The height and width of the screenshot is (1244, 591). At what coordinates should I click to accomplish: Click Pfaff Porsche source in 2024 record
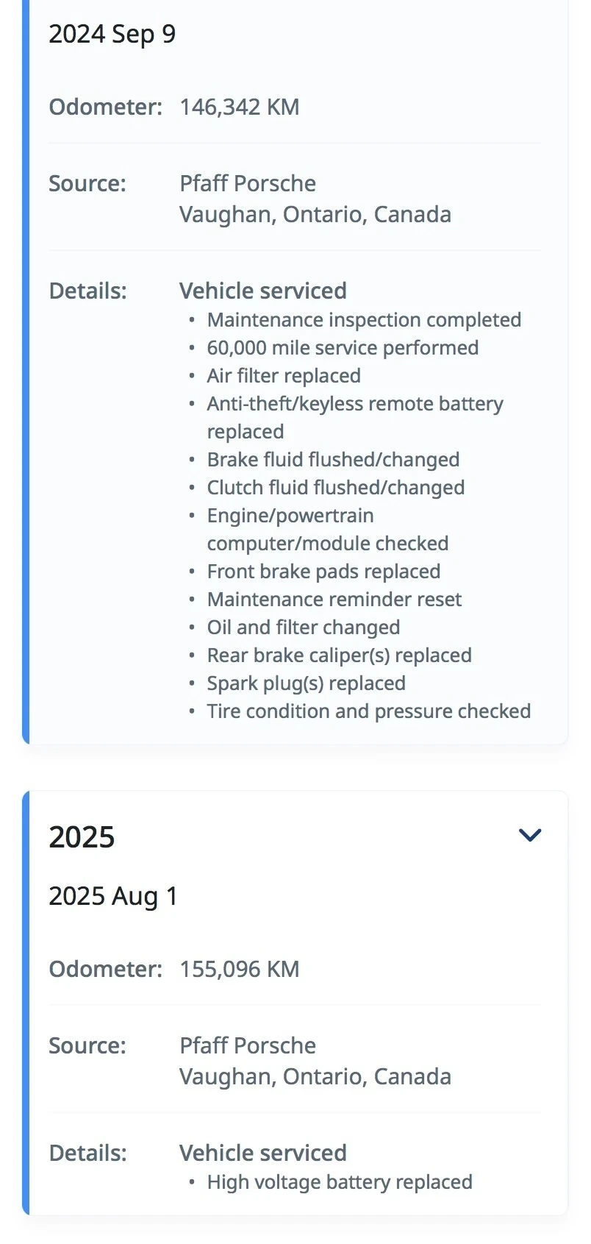click(248, 184)
